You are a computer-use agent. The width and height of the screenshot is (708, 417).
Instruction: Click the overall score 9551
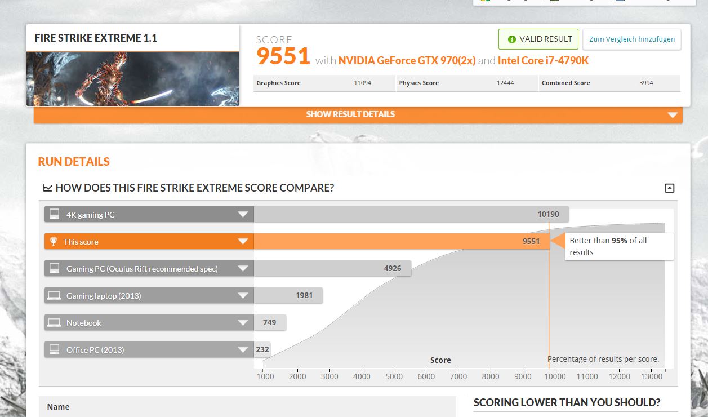(283, 56)
